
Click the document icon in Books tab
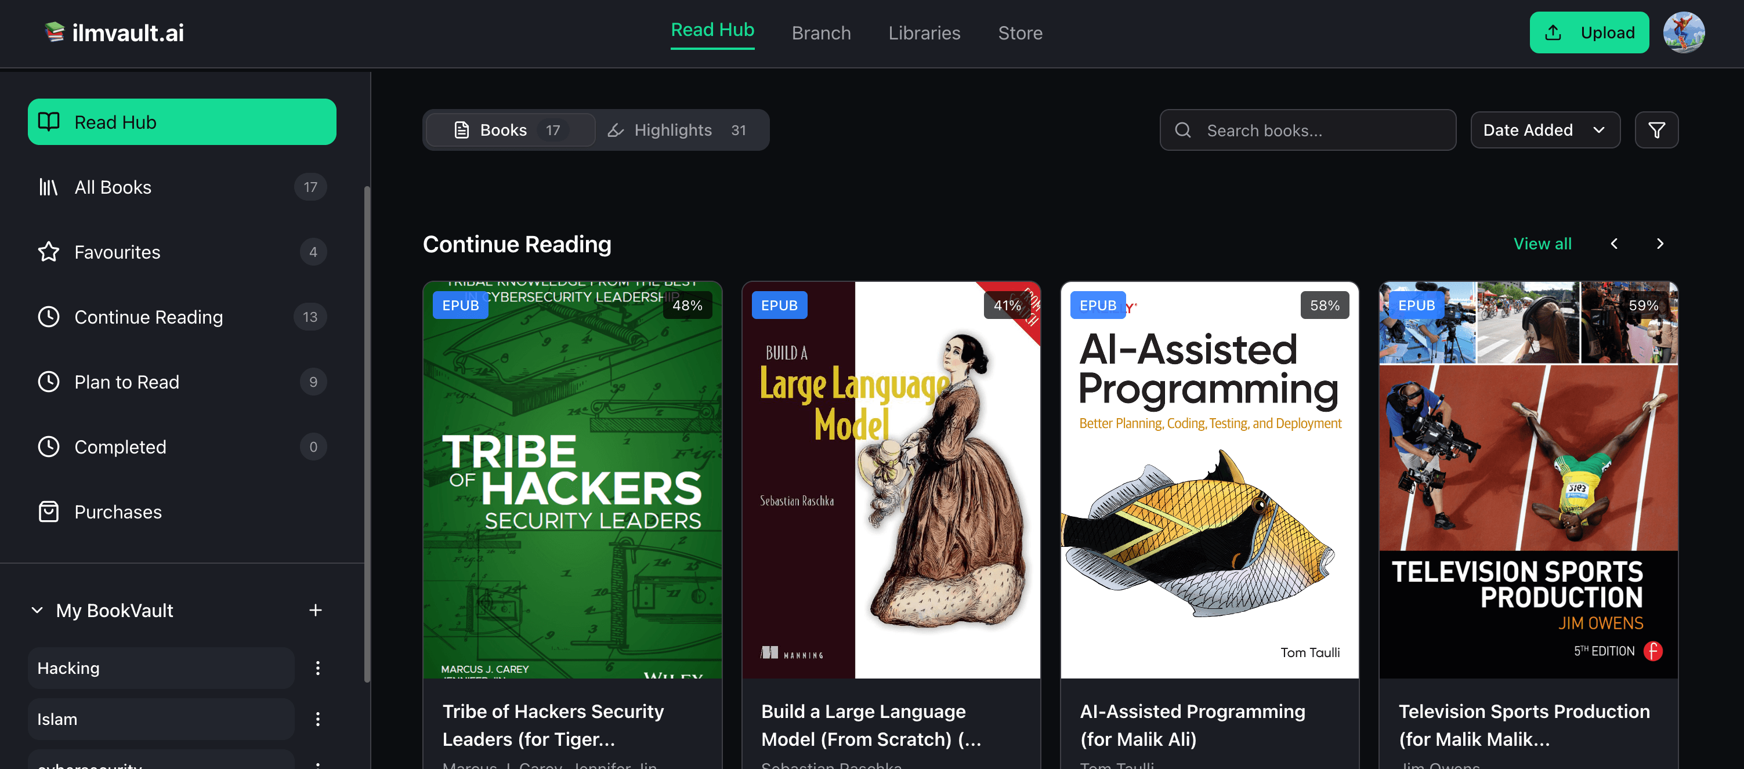pyautogui.click(x=462, y=130)
